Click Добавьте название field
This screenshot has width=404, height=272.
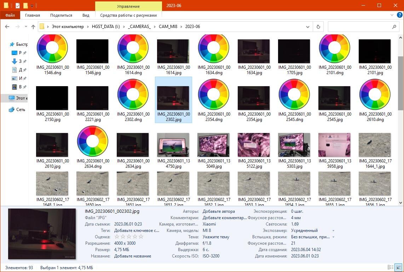(x=133, y=256)
